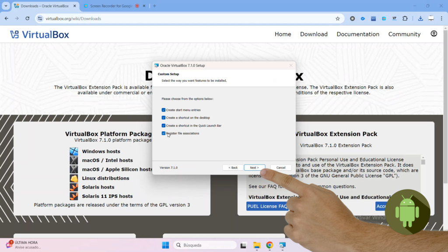Expand the tab search dropdown arrow
This screenshot has height=252, width=448.
coord(6,6)
